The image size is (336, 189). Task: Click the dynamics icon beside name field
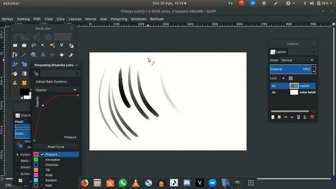tap(36, 73)
